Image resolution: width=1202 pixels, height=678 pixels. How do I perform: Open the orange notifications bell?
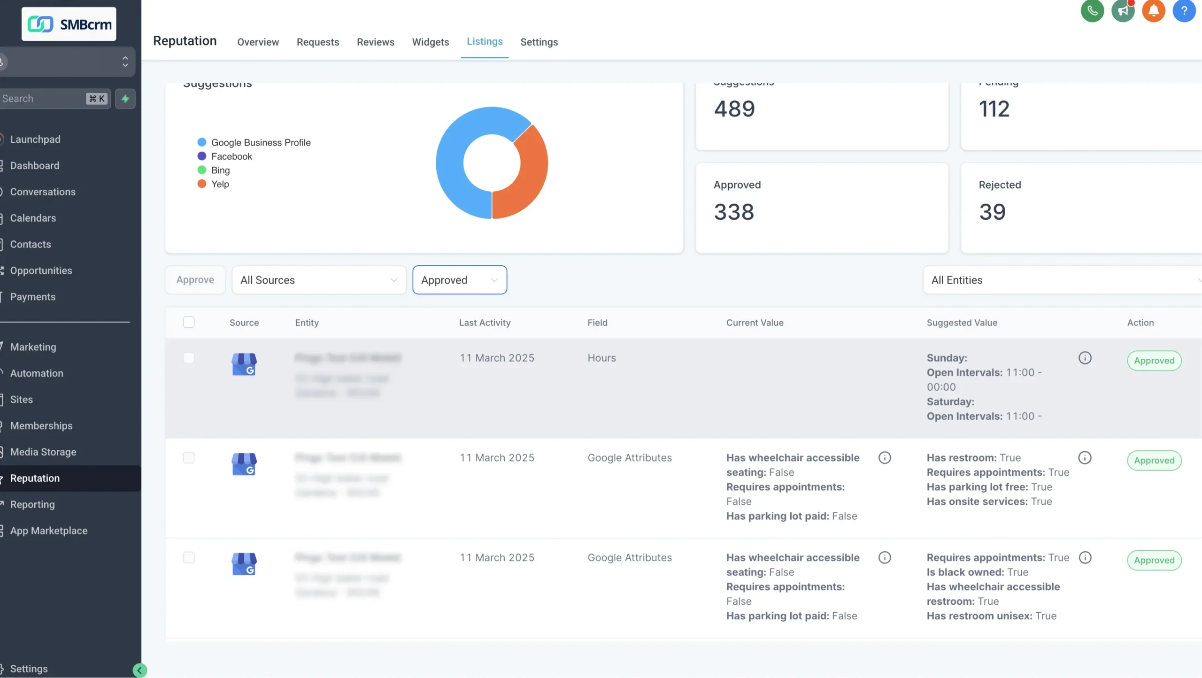[x=1153, y=10]
